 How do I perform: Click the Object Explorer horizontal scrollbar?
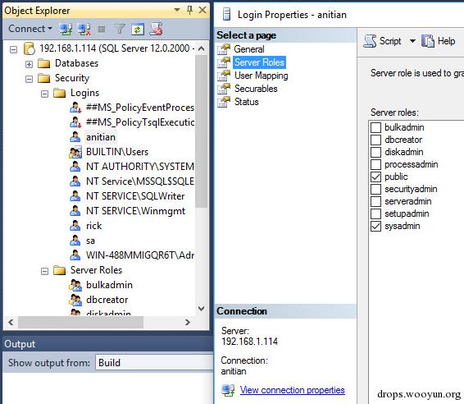point(99,322)
